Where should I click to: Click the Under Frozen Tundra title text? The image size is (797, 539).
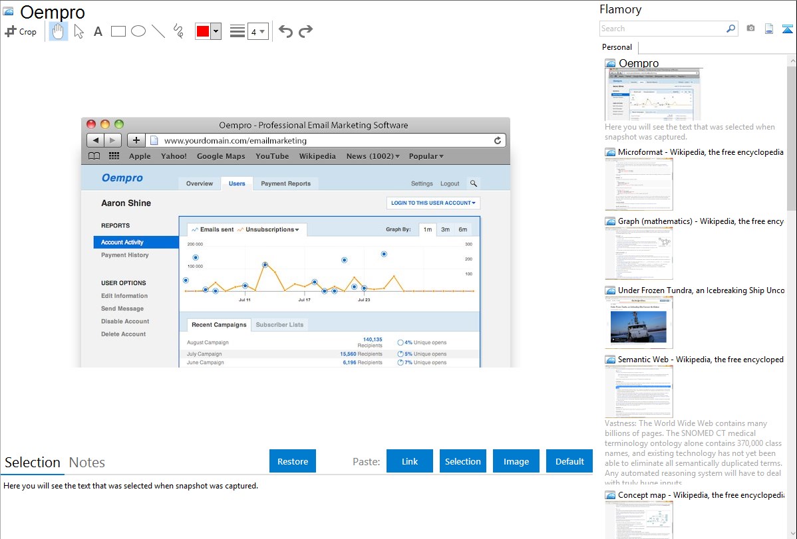pos(701,290)
